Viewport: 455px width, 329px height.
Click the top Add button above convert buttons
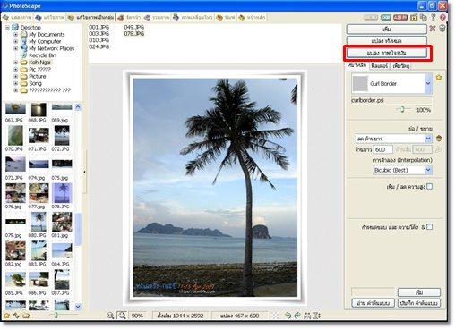click(x=387, y=30)
